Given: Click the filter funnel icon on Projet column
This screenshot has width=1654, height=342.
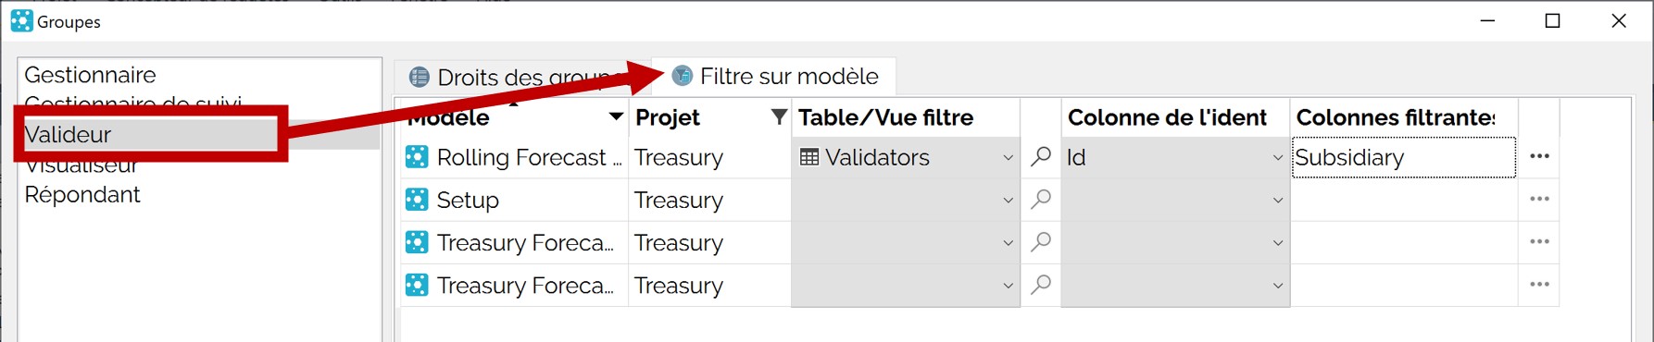Looking at the screenshot, I should coord(779,116).
